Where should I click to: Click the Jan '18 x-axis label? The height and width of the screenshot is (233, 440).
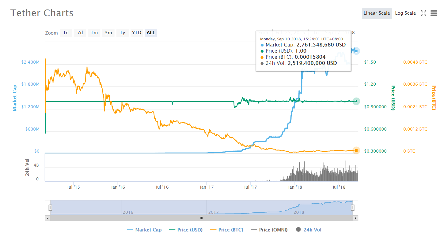tap(295, 187)
